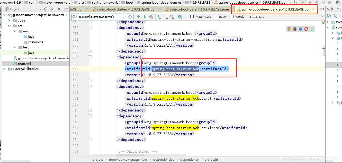342x163 pixels.
Task: Open Maven panel settings gear
Action: tap(332, 9)
